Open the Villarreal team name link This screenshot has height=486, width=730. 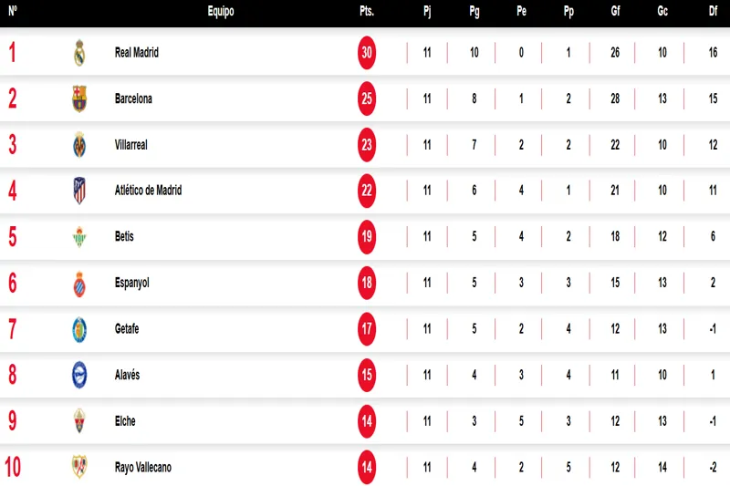(131, 145)
